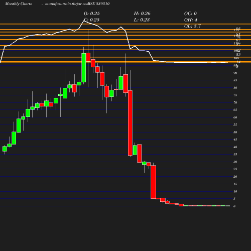Viewport: 251px width, 251px height.
Task: Click the 40 price axis label
Action: [x=235, y=147]
